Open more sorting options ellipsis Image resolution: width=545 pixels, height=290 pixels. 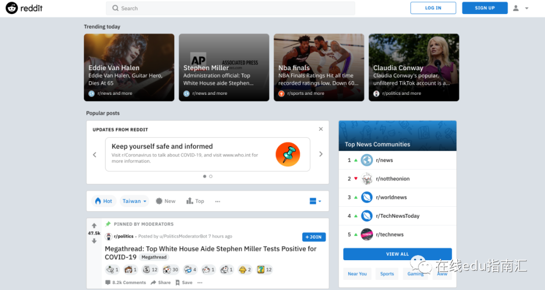[x=217, y=201]
